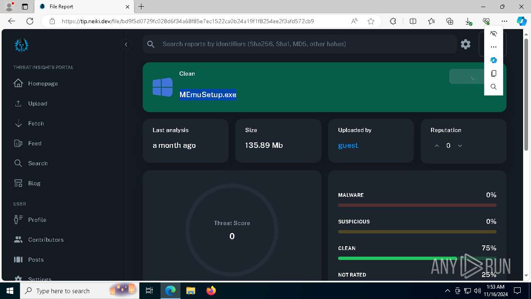
Task: Open the browser Extensions puzzle icon
Action: 393,21
